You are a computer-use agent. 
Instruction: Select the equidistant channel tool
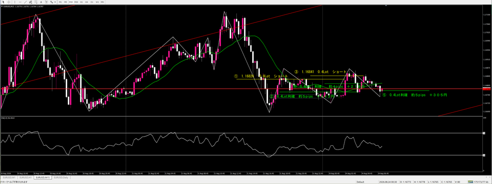pyautogui.click(x=30, y=2)
